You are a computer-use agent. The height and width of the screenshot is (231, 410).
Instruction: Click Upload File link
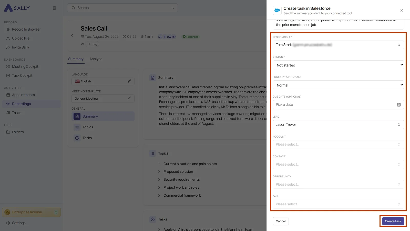pos(21,38)
